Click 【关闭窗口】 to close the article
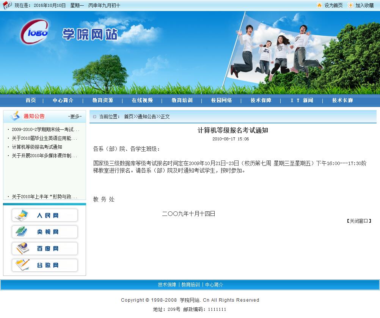Viewport: 380px width, 318px height. click(359, 221)
